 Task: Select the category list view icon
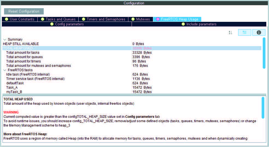tap(245, 32)
